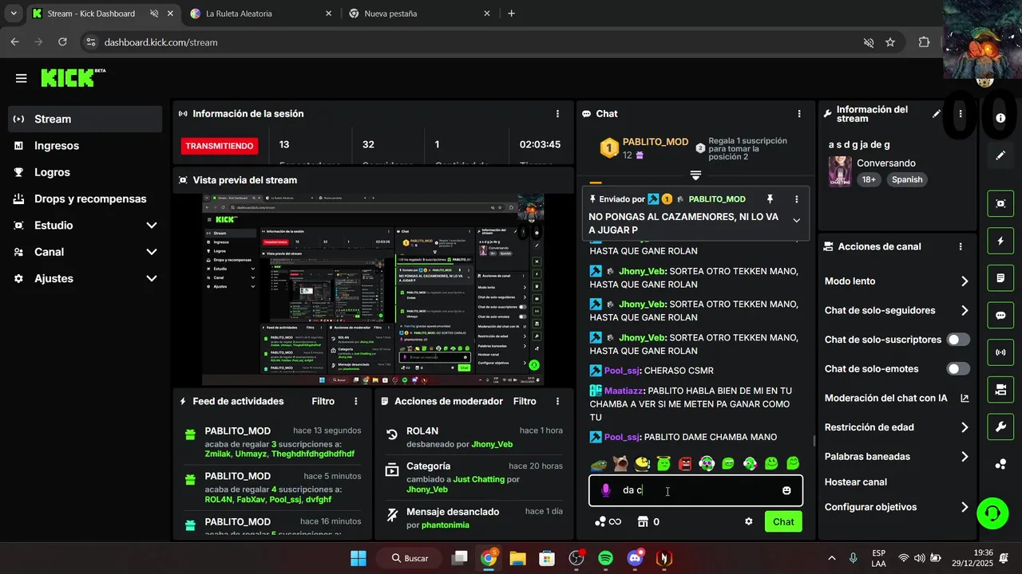This screenshot has height=574, width=1022.
Task: Click the Spanish language tag
Action: (907, 180)
